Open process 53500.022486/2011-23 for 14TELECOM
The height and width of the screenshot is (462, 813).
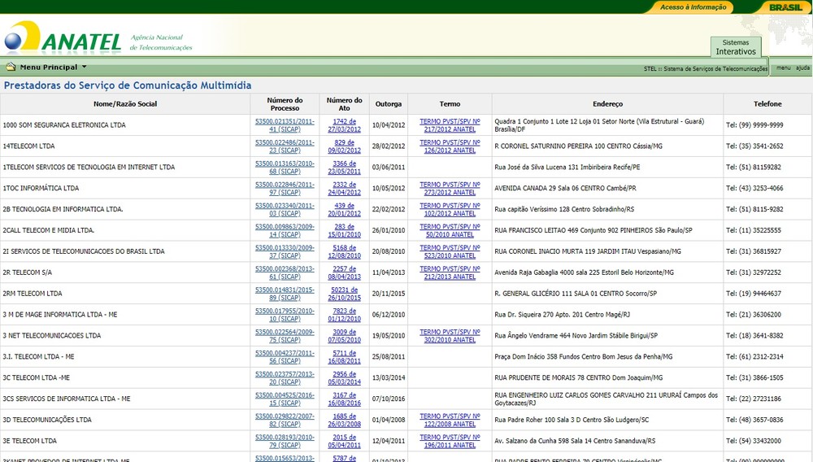coord(285,146)
